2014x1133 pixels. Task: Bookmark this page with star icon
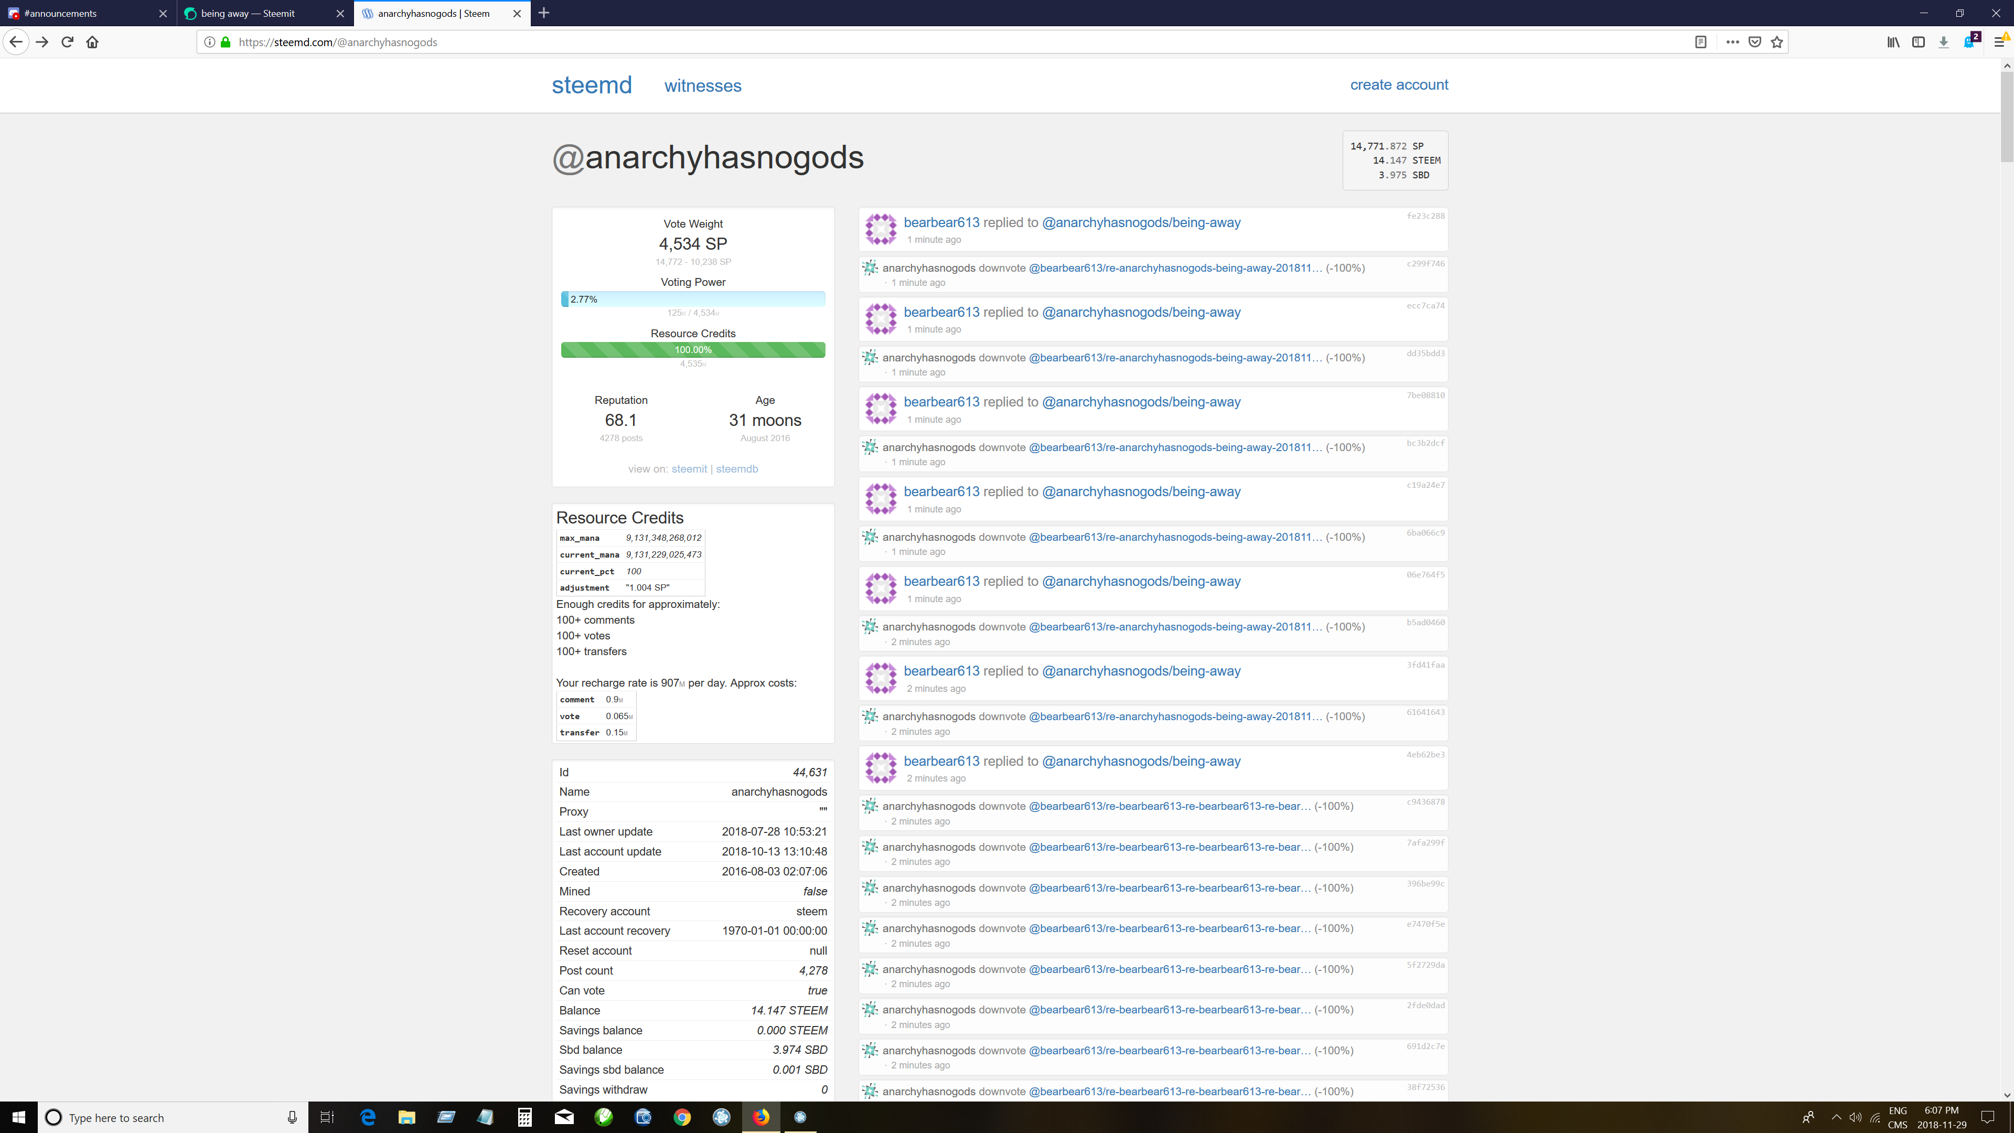tap(1777, 42)
